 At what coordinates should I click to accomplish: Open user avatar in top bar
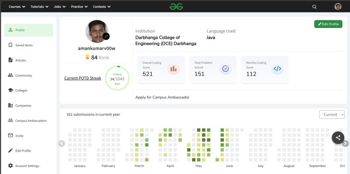pyautogui.click(x=338, y=7)
